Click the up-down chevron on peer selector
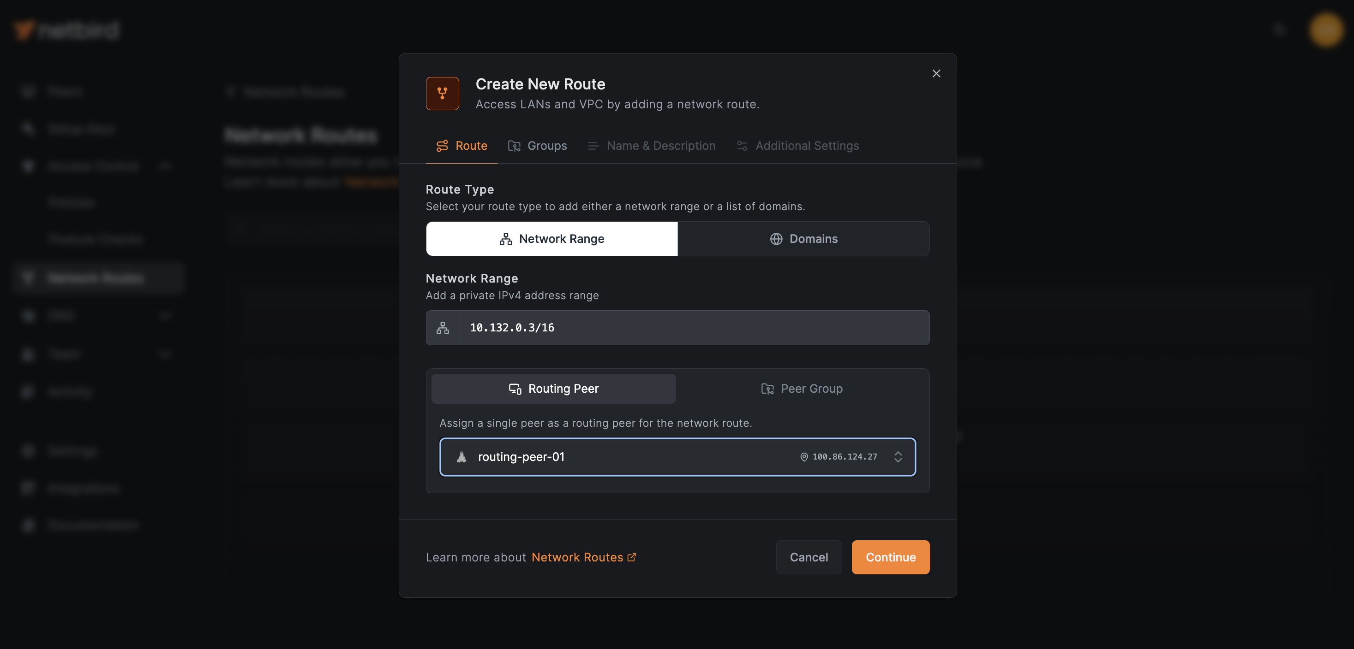The width and height of the screenshot is (1354, 649). 898,457
